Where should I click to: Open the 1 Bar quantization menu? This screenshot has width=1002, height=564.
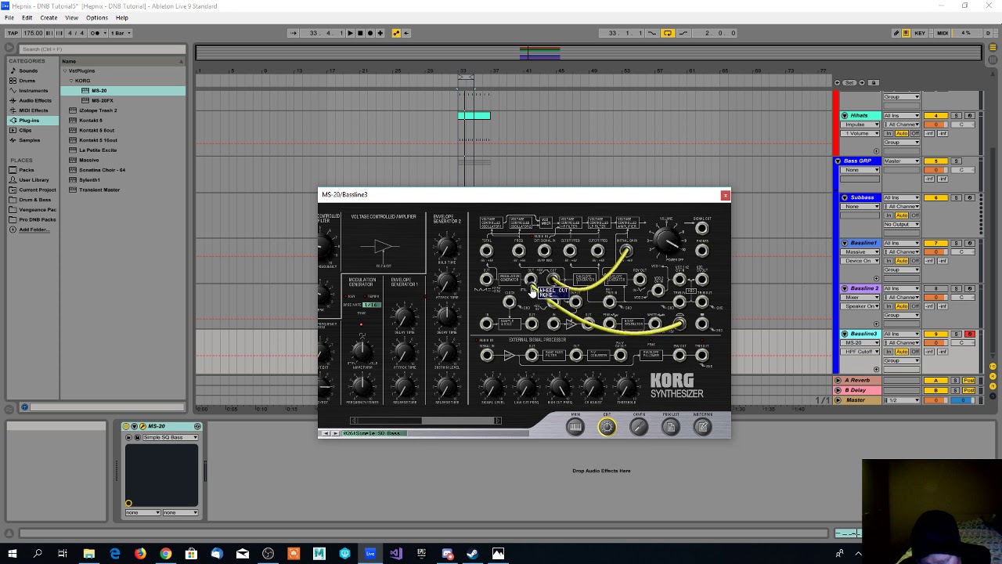coord(121,33)
